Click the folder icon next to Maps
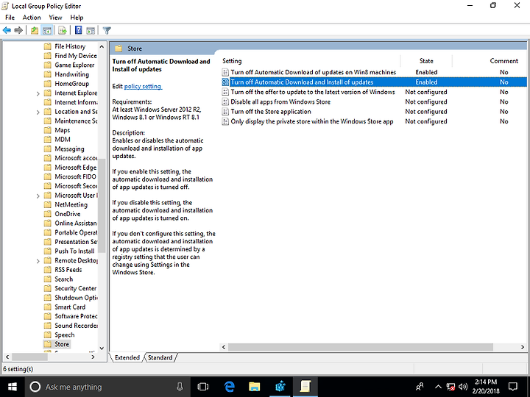 tap(48, 130)
